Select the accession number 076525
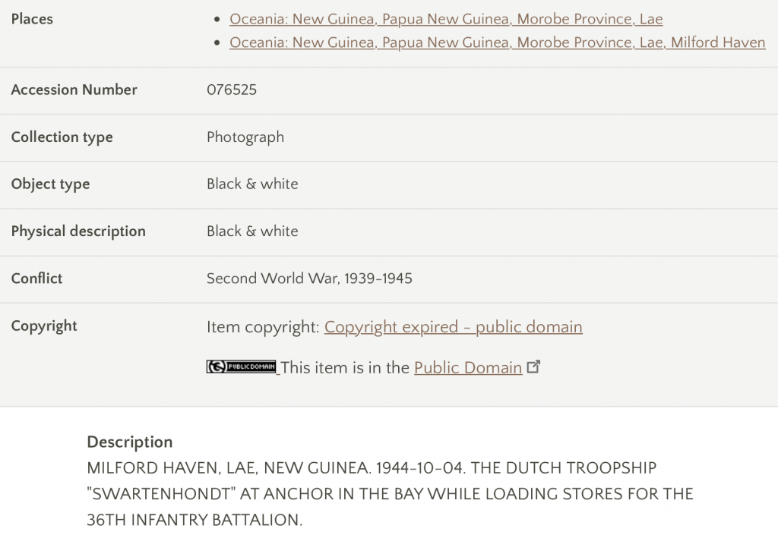 click(232, 90)
